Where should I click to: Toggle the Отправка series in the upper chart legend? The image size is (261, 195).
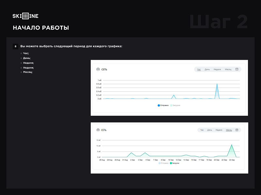pos(163,105)
